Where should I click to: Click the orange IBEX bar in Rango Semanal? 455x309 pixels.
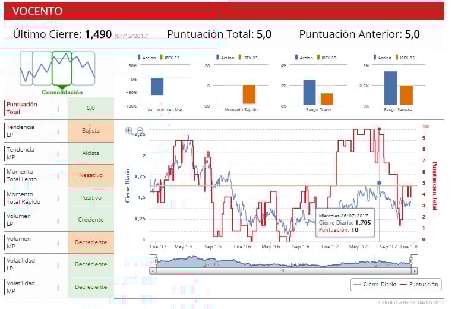point(406,95)
